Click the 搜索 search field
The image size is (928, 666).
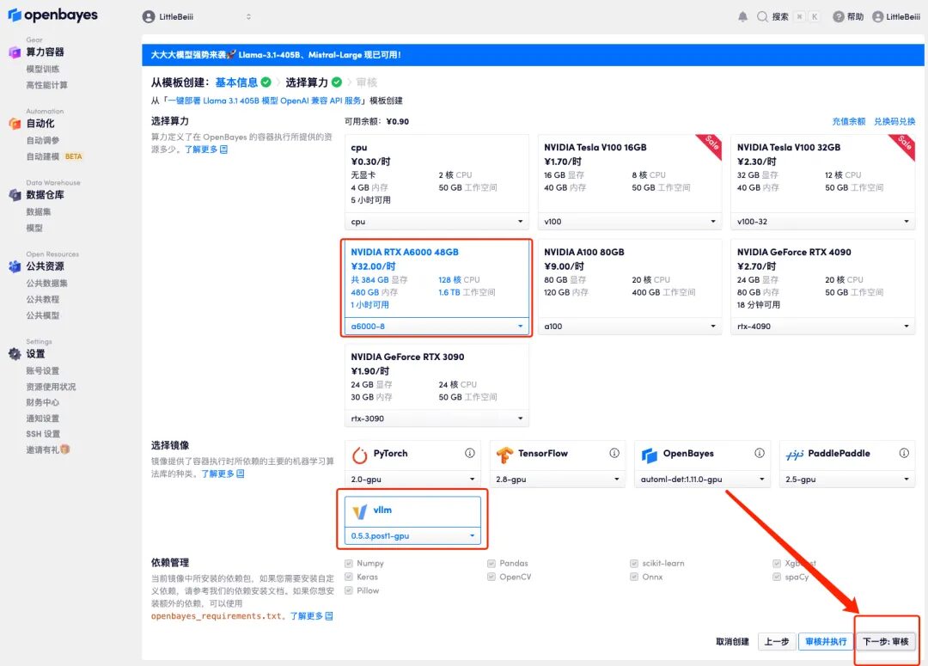[x=779, y=16]
